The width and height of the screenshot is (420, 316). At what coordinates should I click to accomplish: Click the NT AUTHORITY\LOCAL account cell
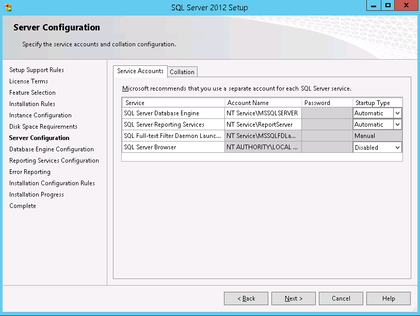point(263,147)
